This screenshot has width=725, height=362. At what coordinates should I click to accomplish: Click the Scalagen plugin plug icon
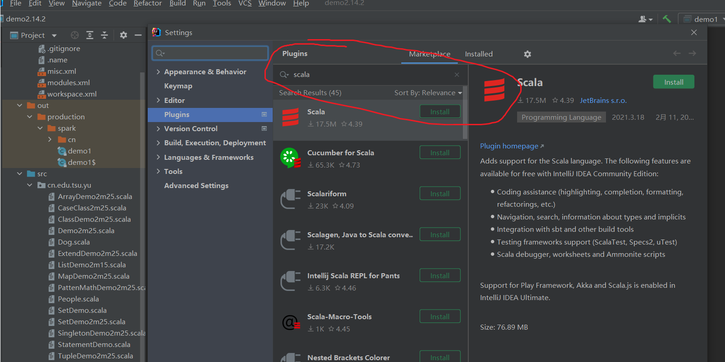point(290,240)
